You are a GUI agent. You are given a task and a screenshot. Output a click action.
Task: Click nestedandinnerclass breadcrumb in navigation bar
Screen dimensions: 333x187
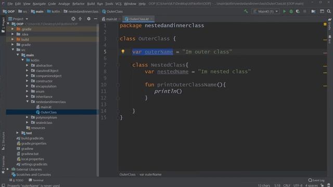point(81,11)
